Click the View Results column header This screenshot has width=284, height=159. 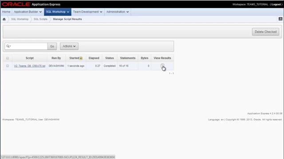pyautogui.click(x=162, y=58)
